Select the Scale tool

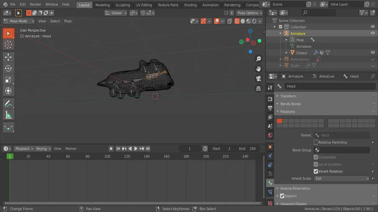(8, 80)
